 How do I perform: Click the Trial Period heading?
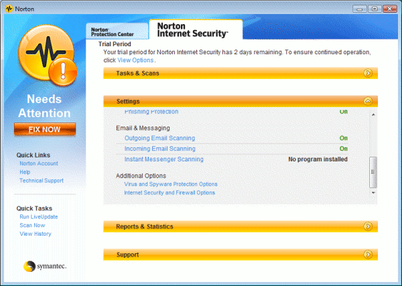[x=115, y=44]
